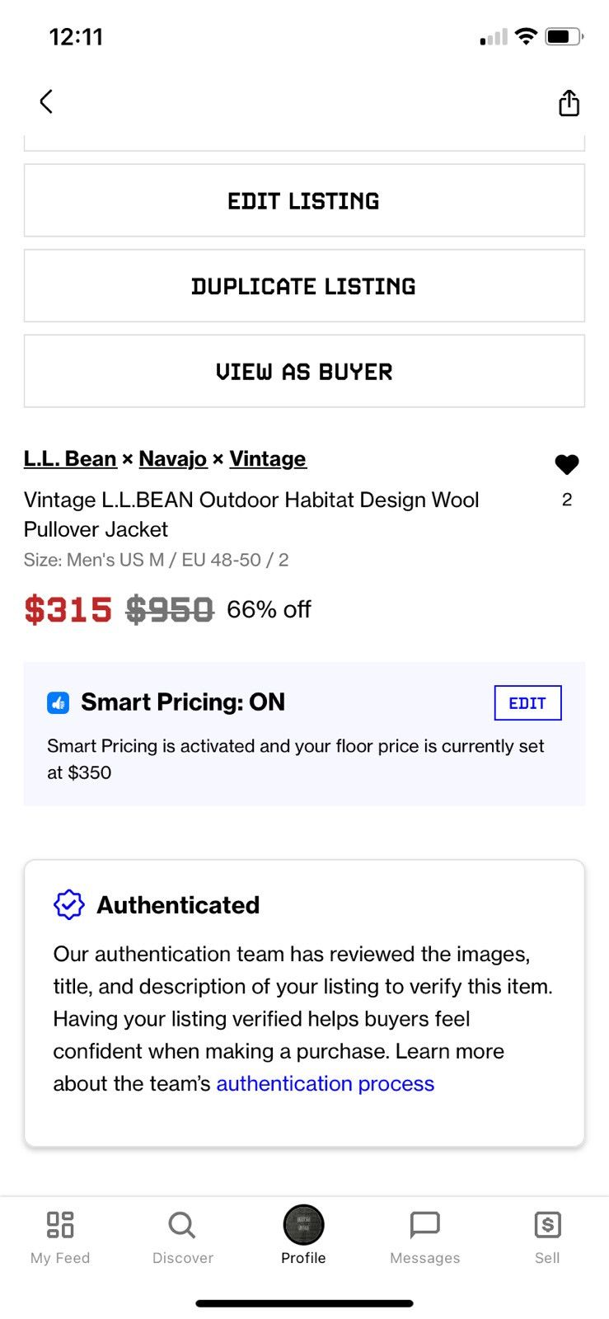Viewport: 609px width, 1319px height.
Task: Open Messages chat tab
Action: 425,1237
